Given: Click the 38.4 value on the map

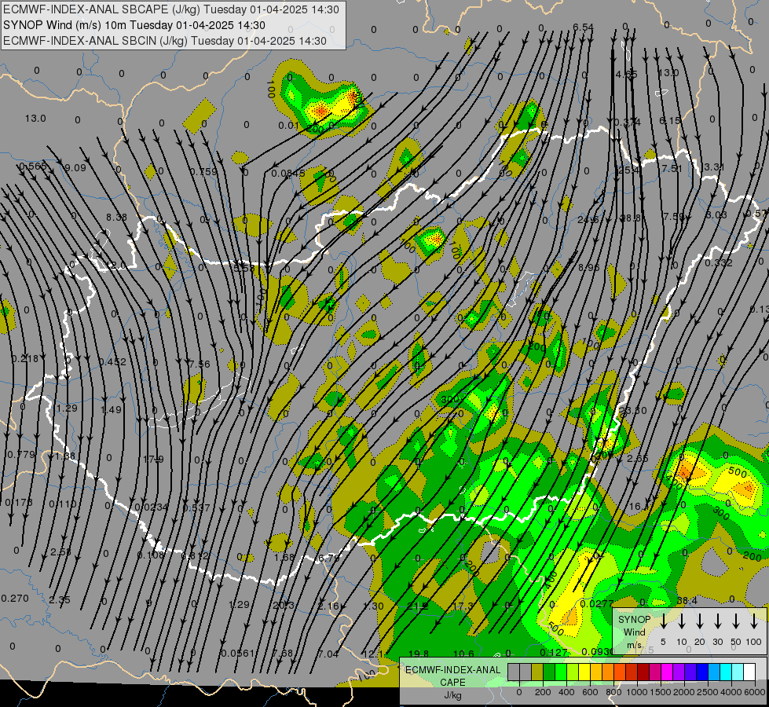Looking at the screenshot, I should pyautogui.click(x=687, y=600).
